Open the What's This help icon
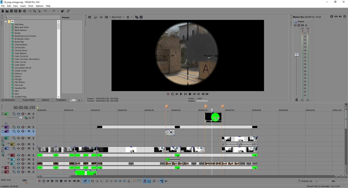Screen dimensions: 348x188 [x=68, y=11]
